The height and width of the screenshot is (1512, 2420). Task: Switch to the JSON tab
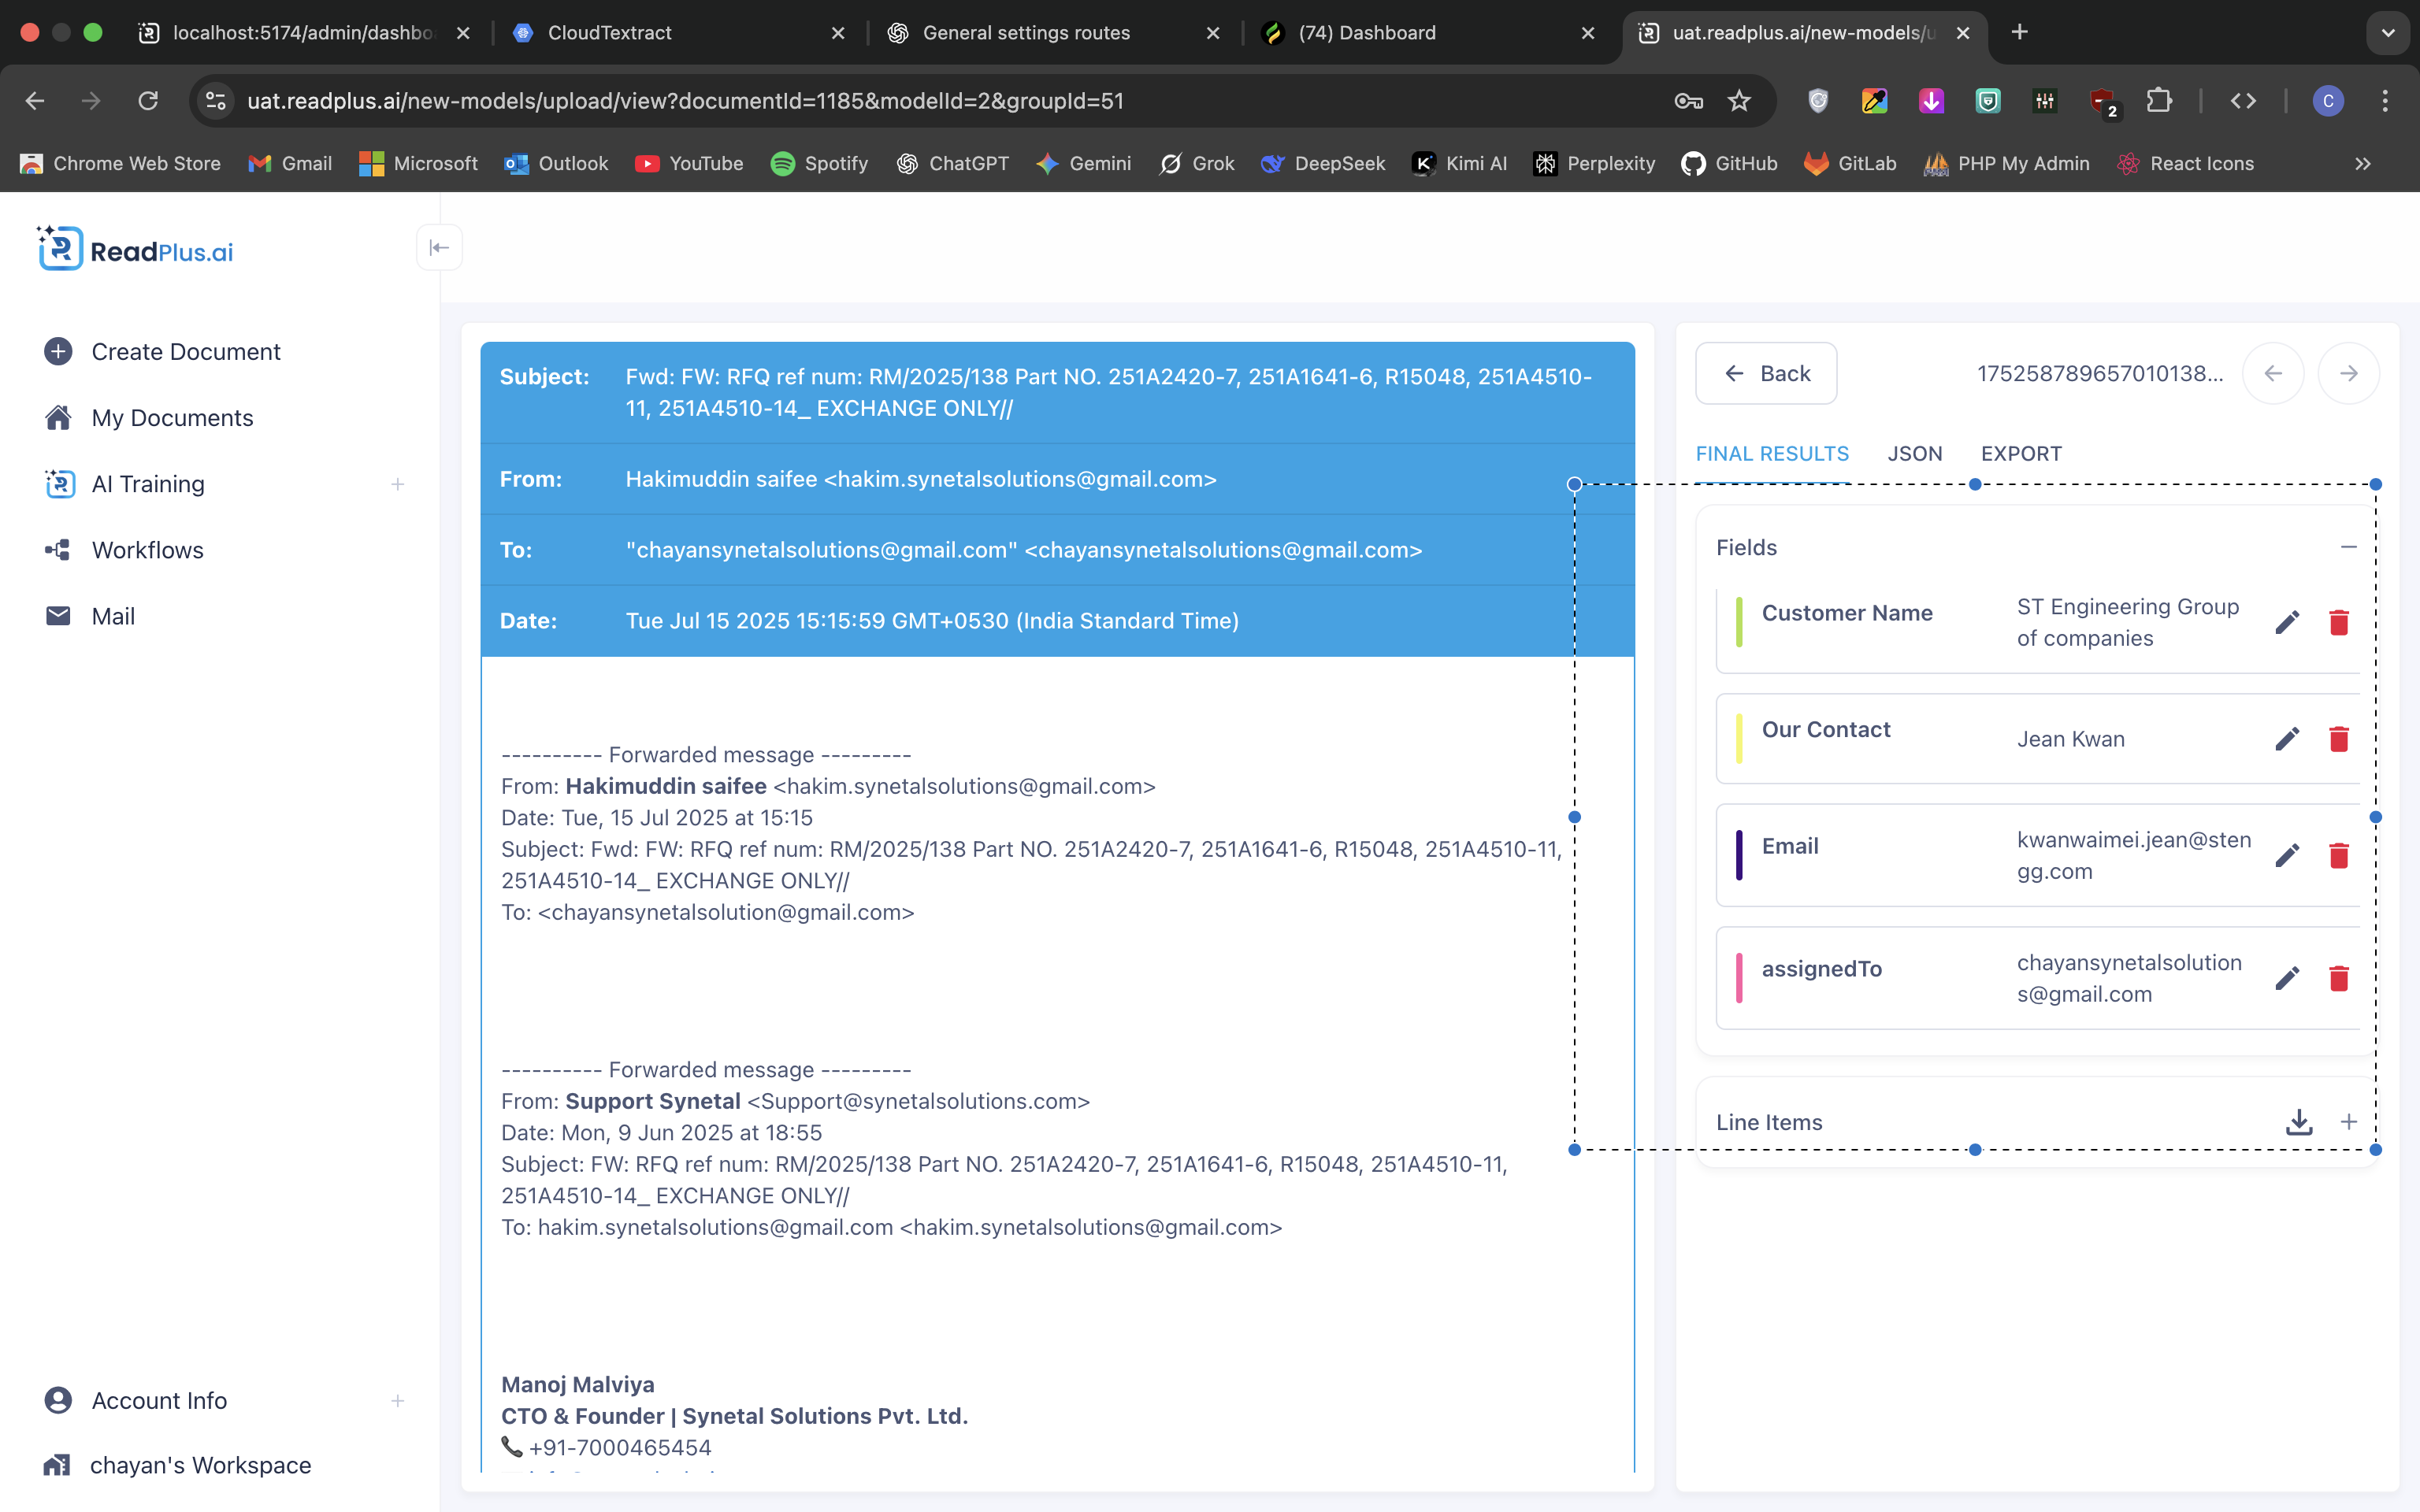[1915, 454]
